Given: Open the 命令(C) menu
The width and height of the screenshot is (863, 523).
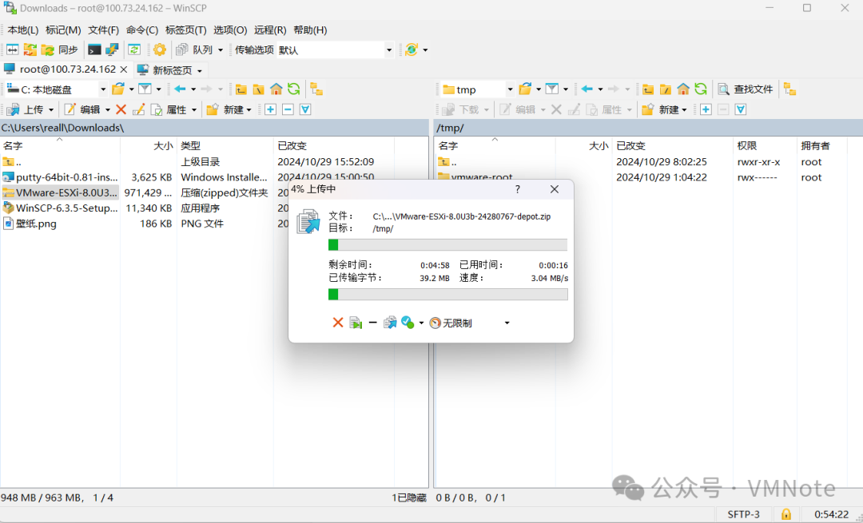Looking at the screenshot, I should tap(141, 30).
